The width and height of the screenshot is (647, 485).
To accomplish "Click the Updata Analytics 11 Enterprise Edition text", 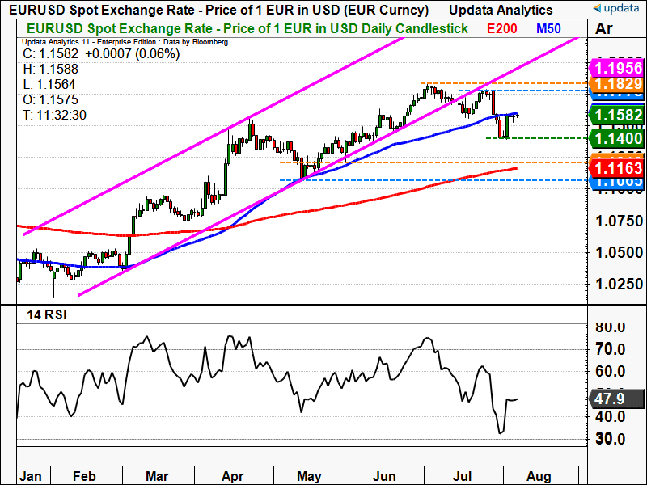I will (125, 42).
